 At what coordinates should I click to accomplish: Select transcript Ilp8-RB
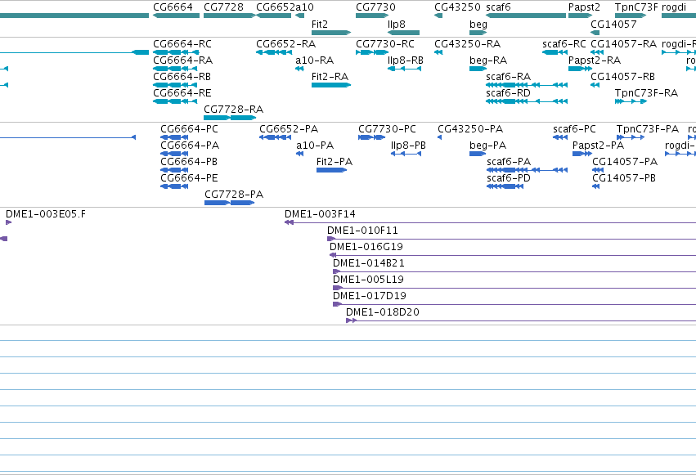[404, 69]
